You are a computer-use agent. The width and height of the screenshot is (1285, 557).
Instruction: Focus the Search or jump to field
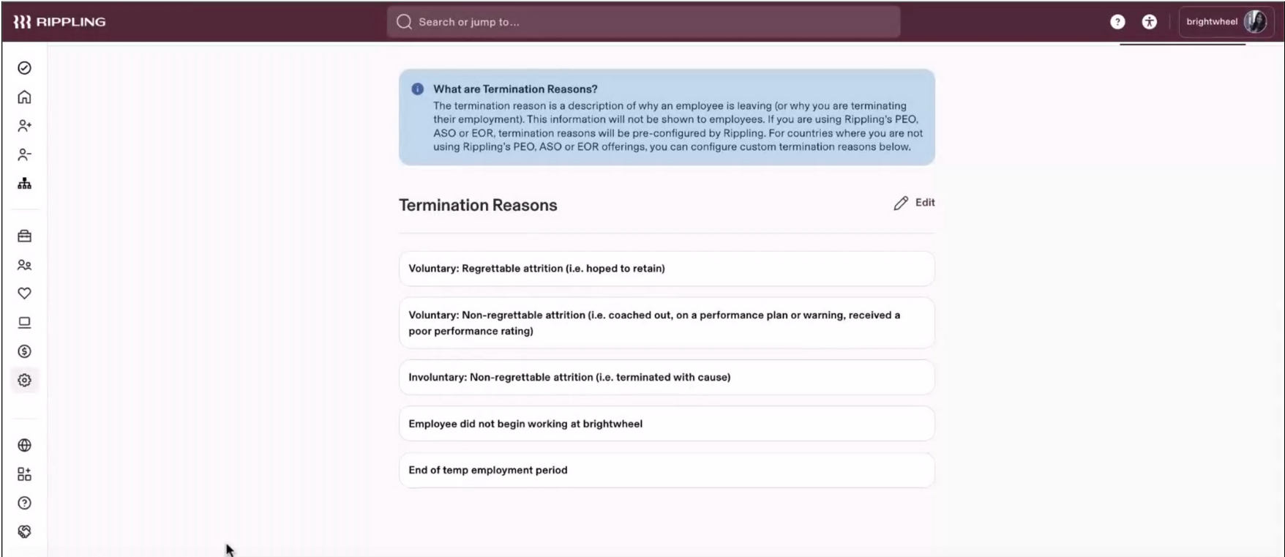pos(643,22)
